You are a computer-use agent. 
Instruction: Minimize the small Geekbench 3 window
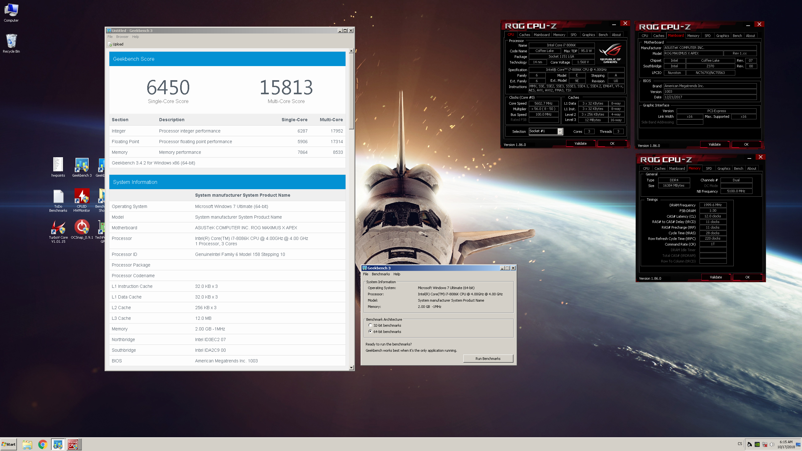502,268
